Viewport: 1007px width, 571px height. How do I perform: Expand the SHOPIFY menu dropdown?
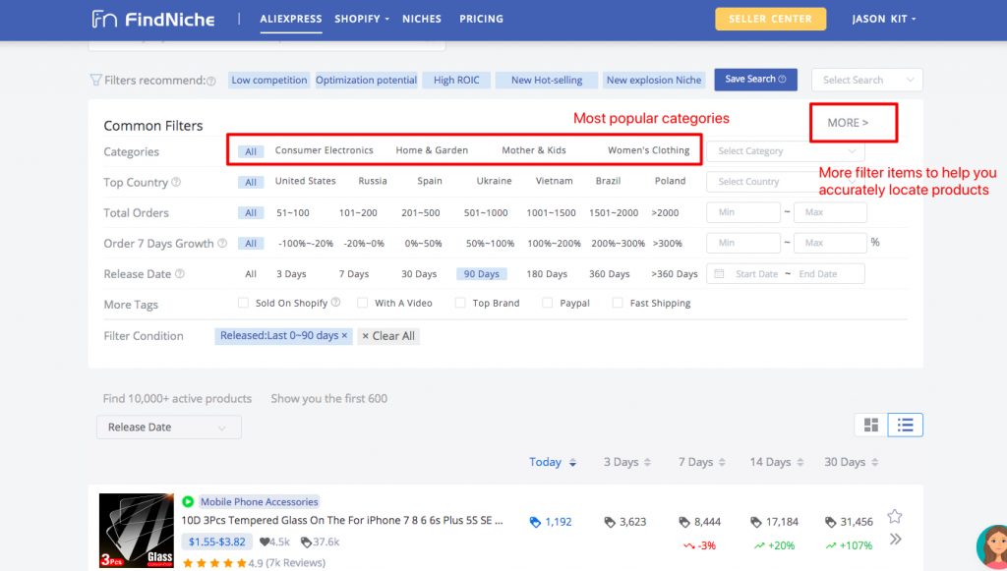click(x=362, y=20)
